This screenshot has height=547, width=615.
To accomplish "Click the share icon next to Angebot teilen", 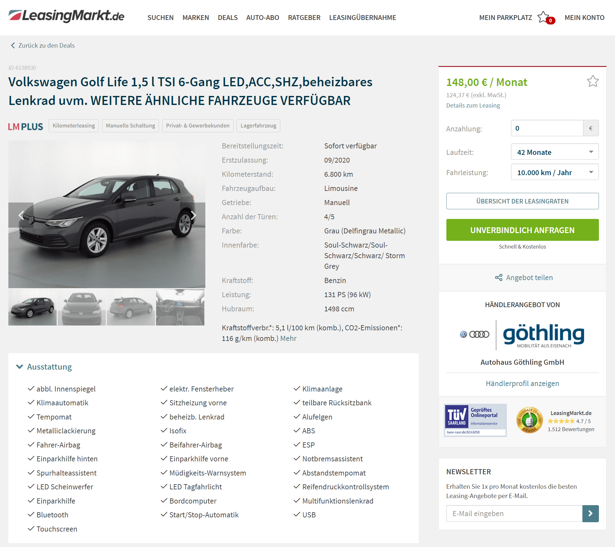I will click(499, 278).
